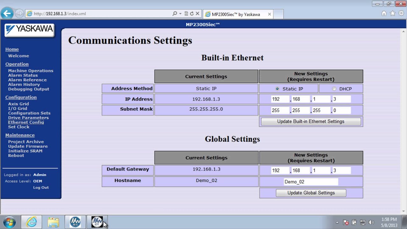Open the Alarm Reference page
The image size is (407, 229).
(x=27, y=80)
